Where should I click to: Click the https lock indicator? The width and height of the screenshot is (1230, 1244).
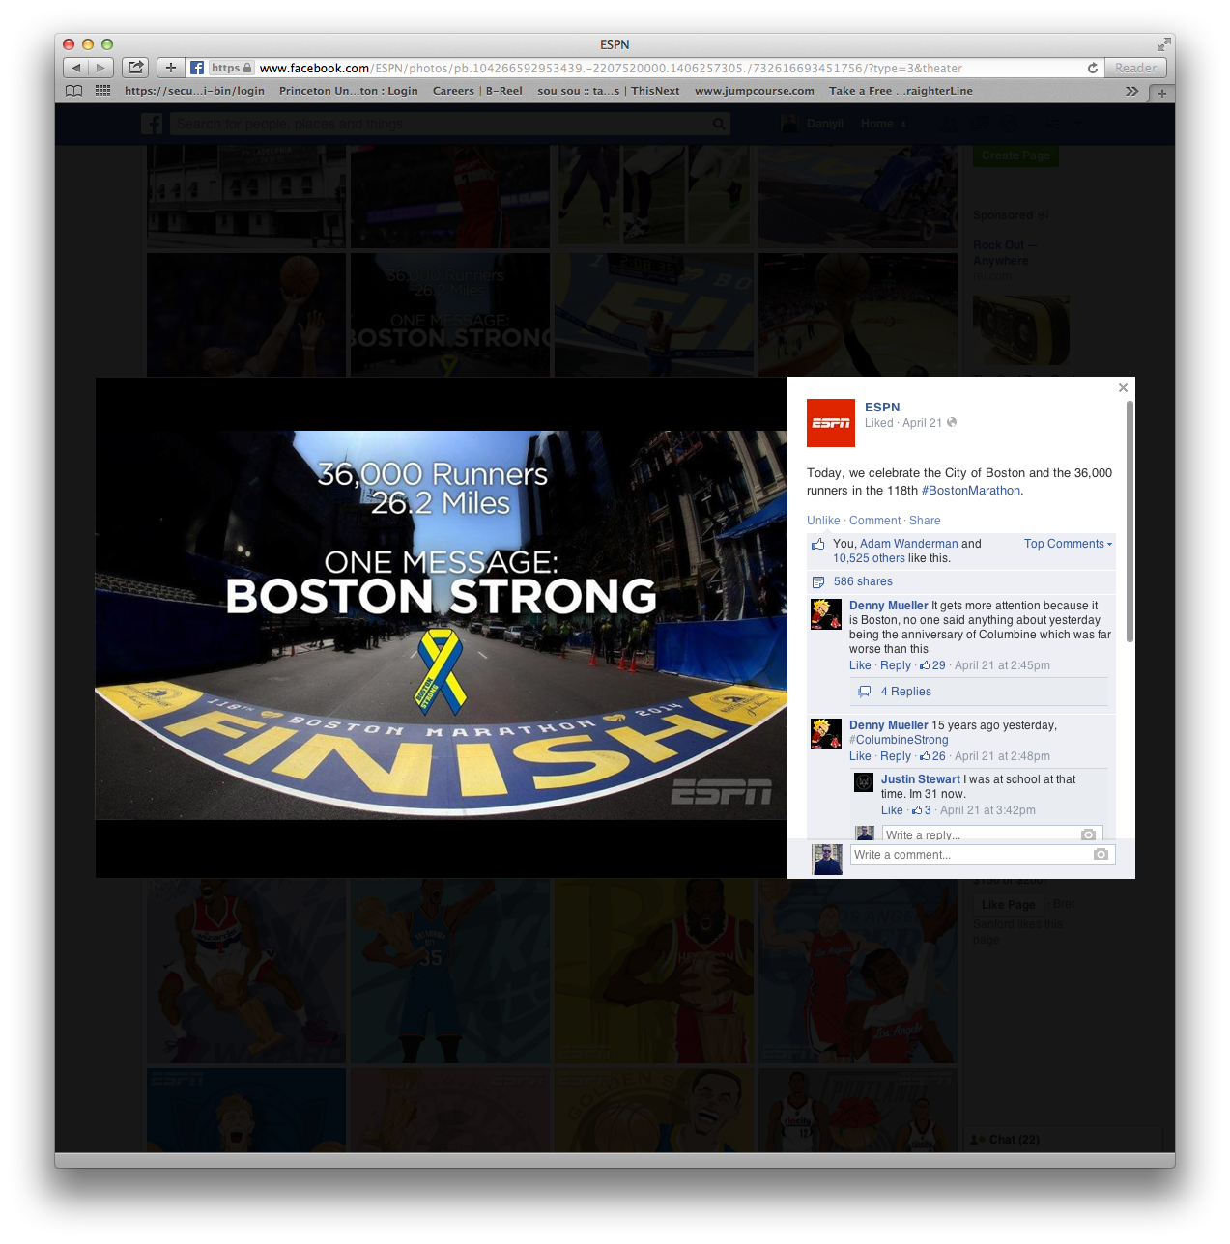tap(232, 68)
